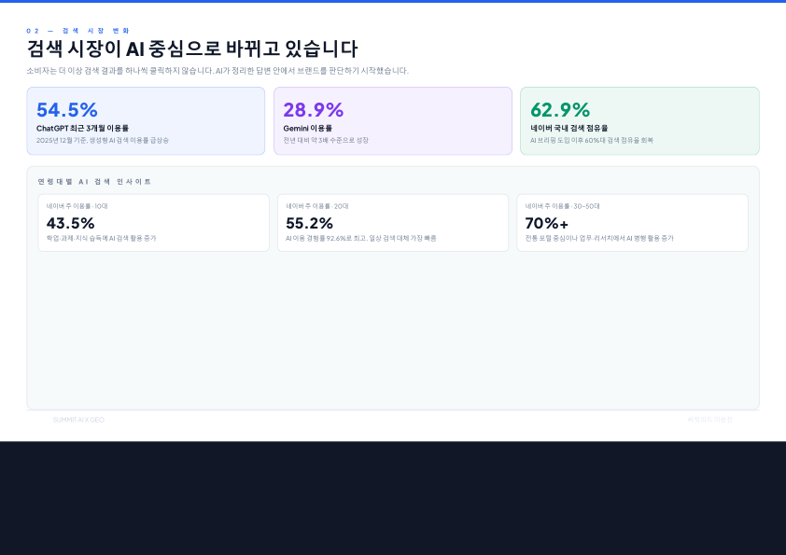Select the 'ChatGPT 최근 3개월 이용률' label
The image size is (786, 555).
point(82,128)
